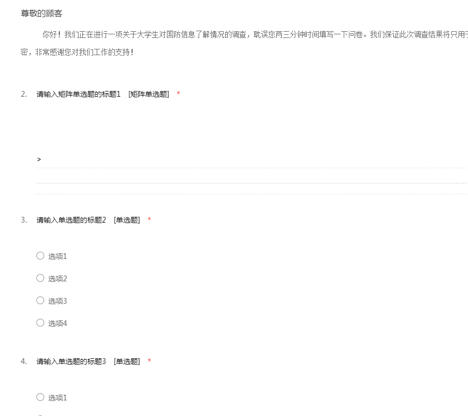Viewport: 468px width, 416px height.
Task: Click red required asterisk of question 4
Action: point(149,361)
